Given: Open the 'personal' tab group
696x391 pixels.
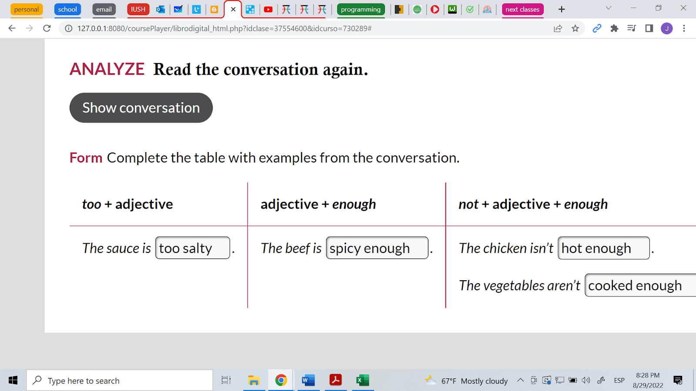Looking at the screenshot, I should pos(27,10).
